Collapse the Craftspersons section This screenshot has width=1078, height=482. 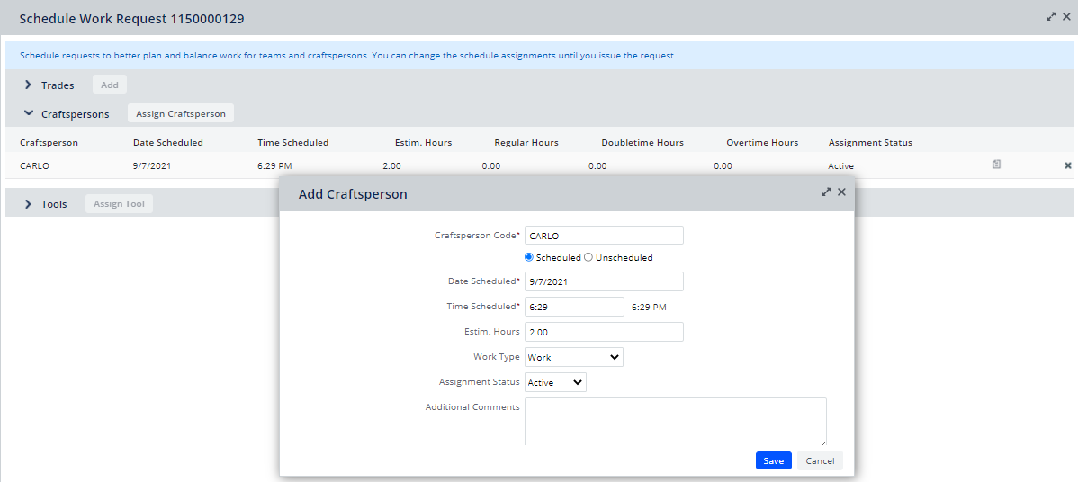pos(28,113)
